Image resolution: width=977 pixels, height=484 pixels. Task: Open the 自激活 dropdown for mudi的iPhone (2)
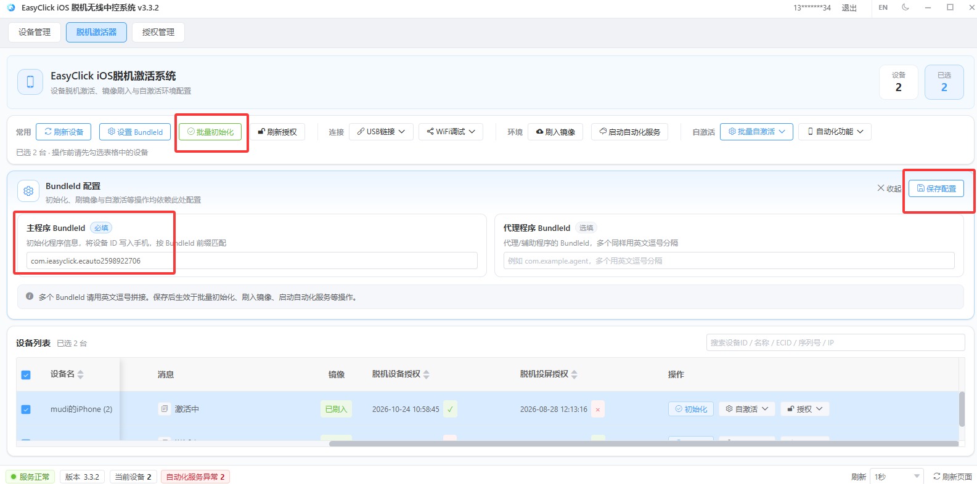coord(747,409)
